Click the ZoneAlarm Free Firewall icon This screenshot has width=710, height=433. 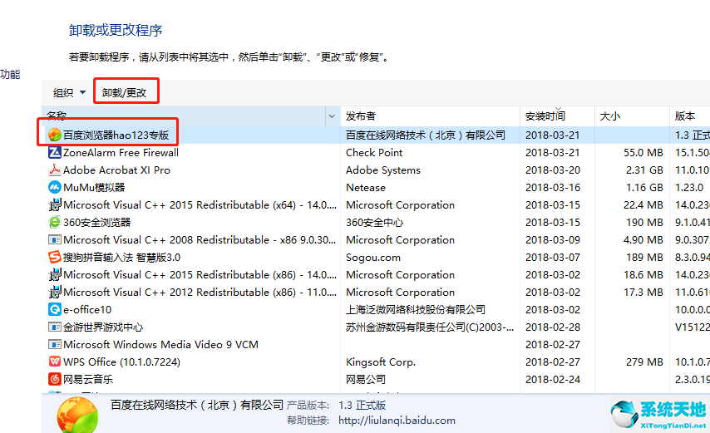click(54, 152)
